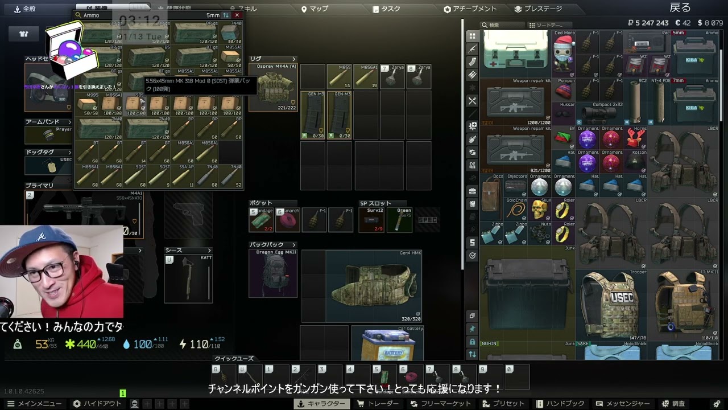Filter stash by currency S icon
728x410 pixels.
(x=472, y=243)
